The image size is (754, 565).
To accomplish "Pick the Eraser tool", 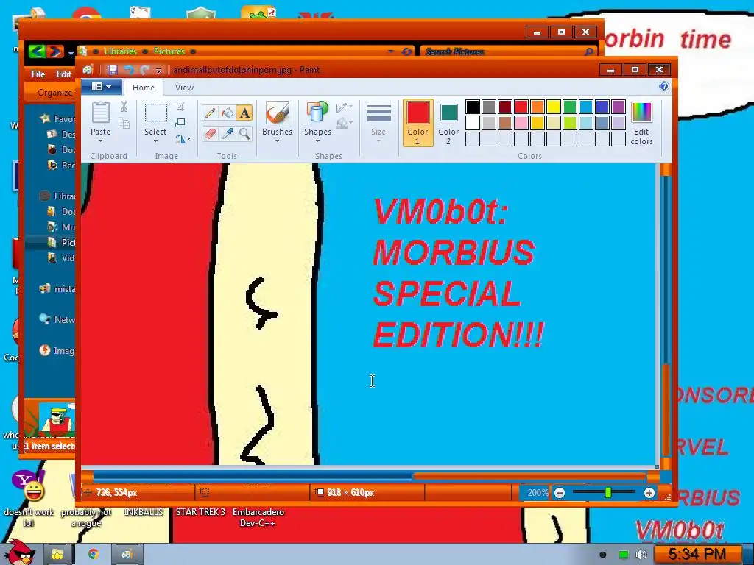I will click(210, 133).
